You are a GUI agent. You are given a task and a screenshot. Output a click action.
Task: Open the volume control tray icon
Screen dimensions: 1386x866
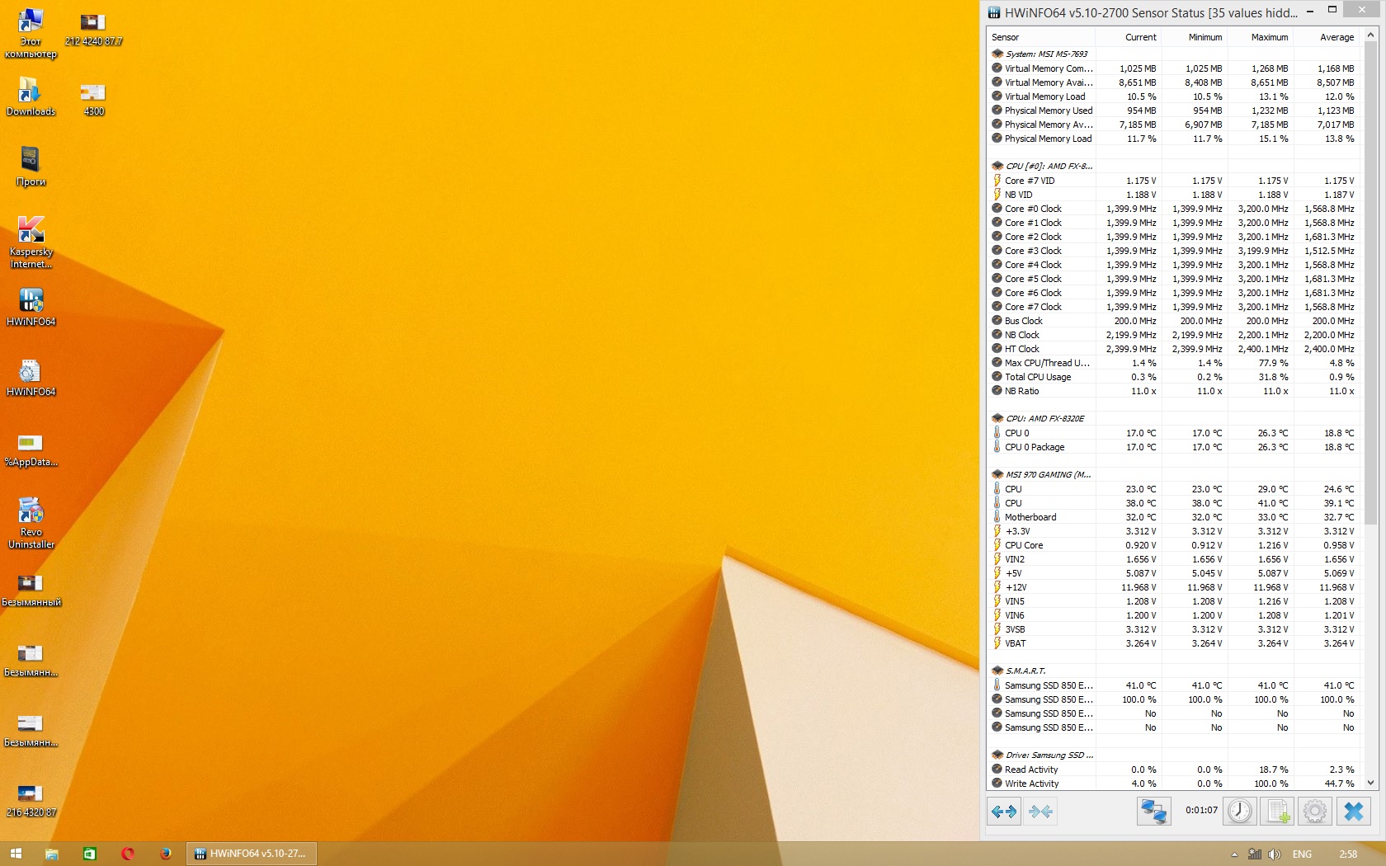coord(1274,854)
